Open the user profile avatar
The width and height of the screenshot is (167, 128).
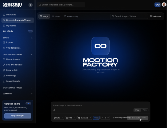164,5
